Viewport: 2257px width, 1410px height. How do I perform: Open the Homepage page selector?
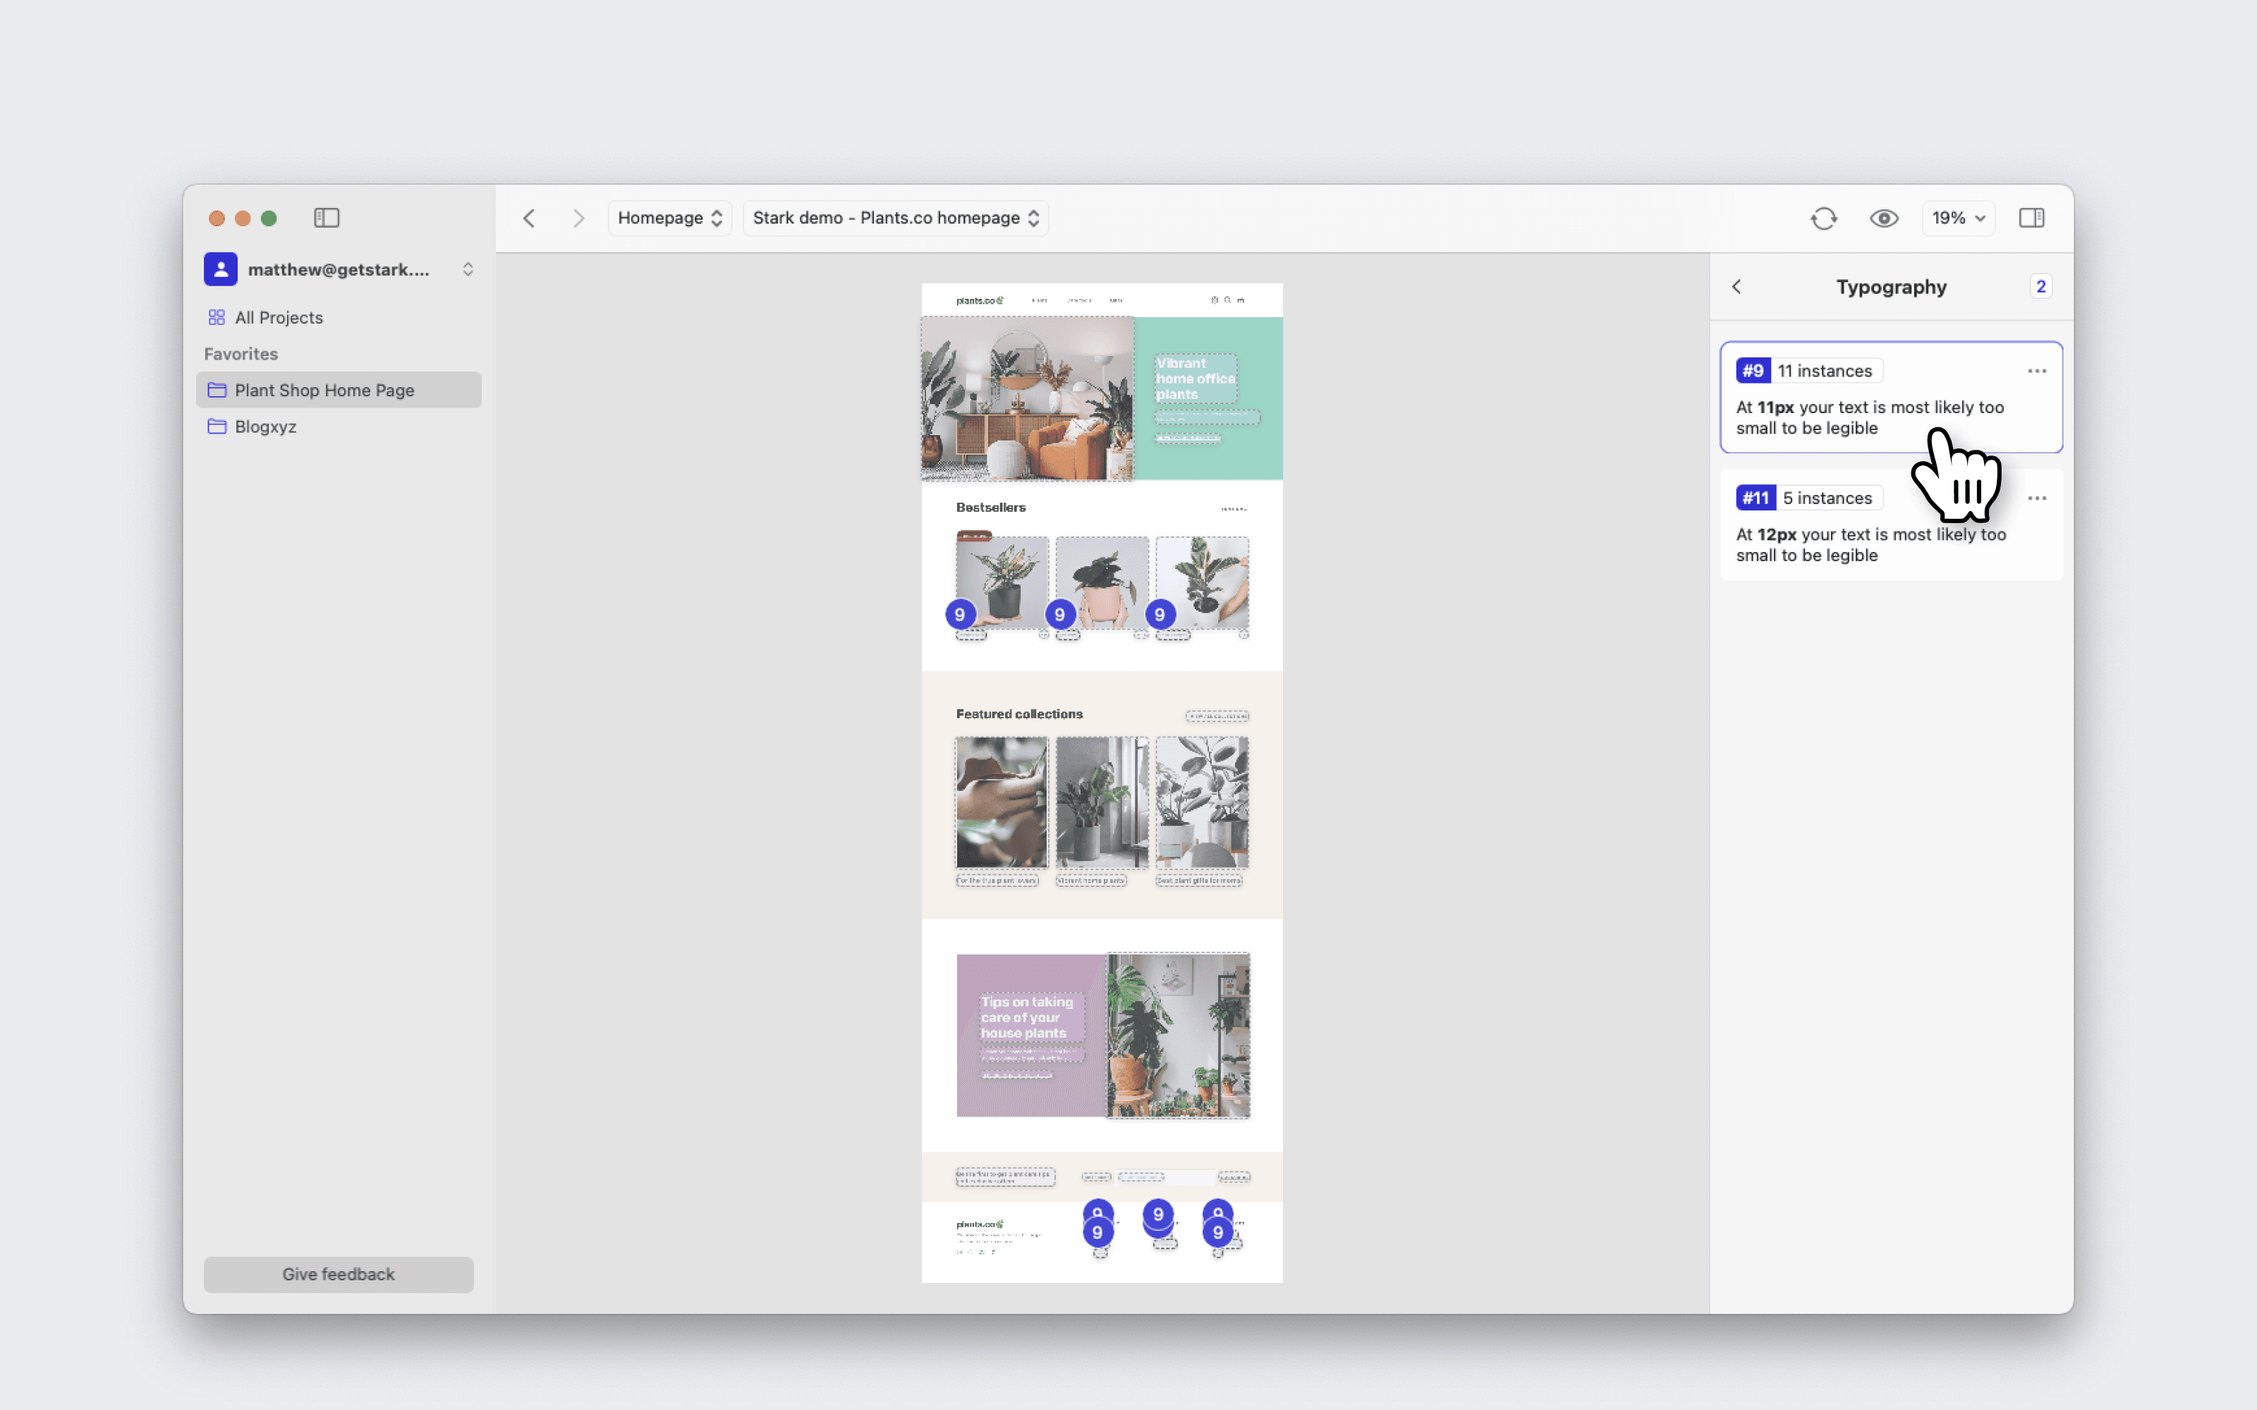click(669, 217)
